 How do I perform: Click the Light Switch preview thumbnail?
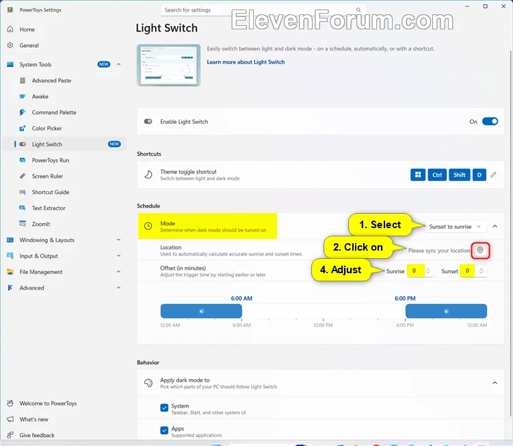(168, 66)
